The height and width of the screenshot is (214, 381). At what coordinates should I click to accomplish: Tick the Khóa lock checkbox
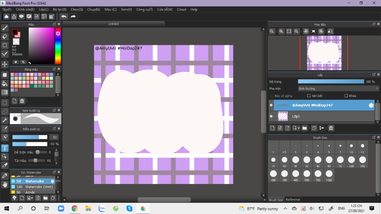(346, 96)
